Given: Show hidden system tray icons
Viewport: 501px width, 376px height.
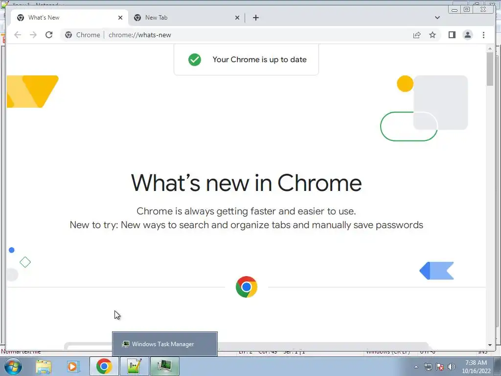Looking at the screenshot, I should (x=416, y=367).
